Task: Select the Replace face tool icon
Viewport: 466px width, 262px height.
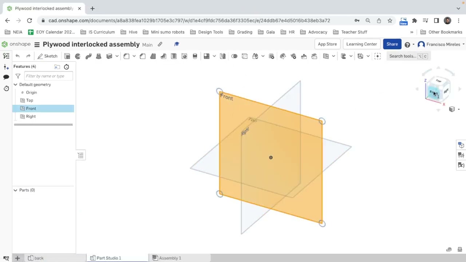Action: pyautogui.click(x=314, y=56)
